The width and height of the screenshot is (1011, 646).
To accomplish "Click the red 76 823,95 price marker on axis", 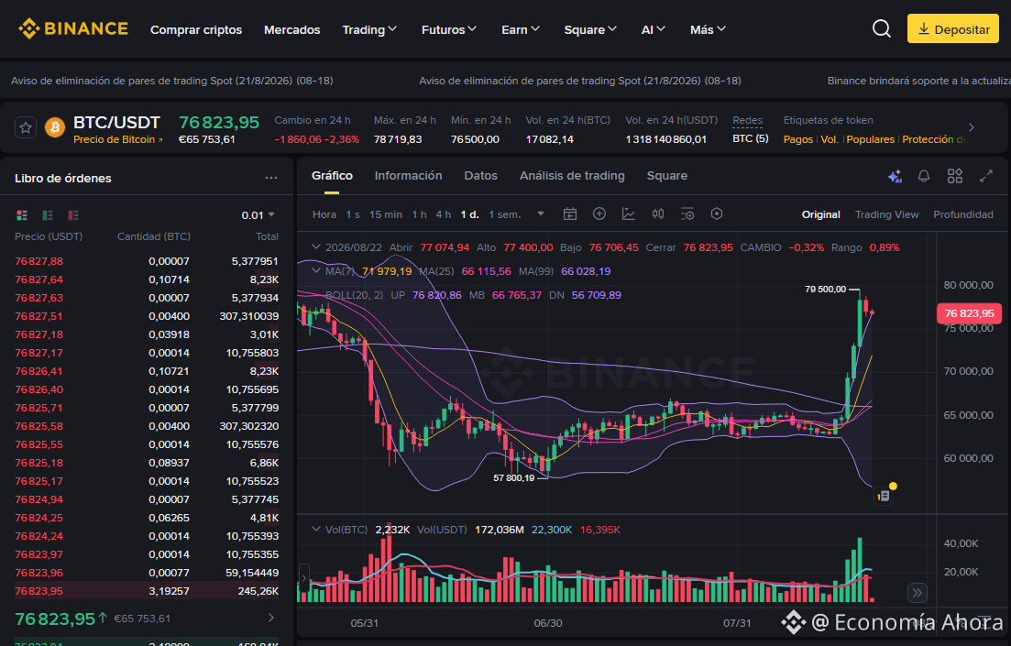I will [969, 313].
